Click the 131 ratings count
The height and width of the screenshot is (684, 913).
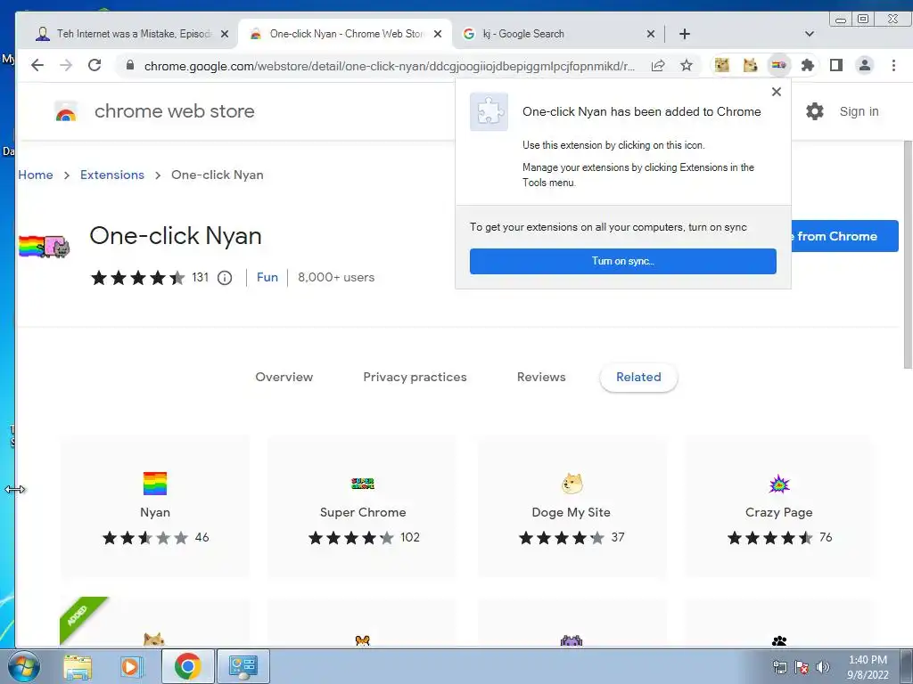point(200,278)
